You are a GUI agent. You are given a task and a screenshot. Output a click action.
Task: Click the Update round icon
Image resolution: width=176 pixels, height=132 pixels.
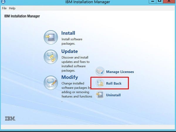pyautogui.click(x=51, y=57)
